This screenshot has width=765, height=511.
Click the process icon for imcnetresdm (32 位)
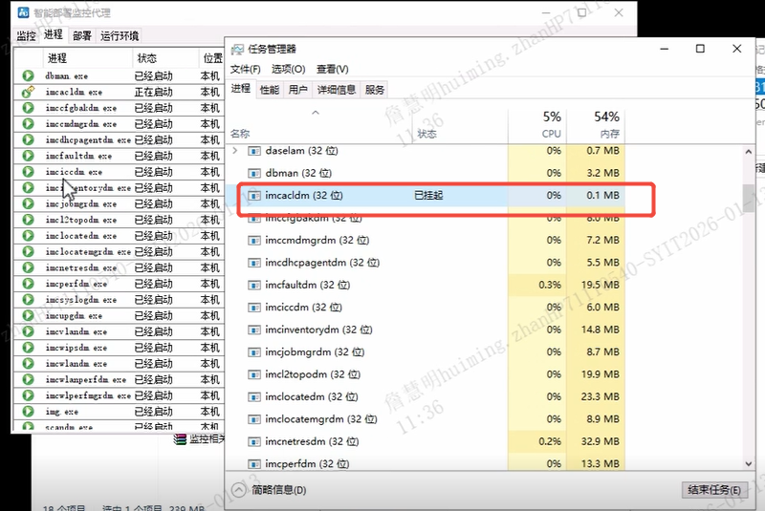tap(254, 441)
